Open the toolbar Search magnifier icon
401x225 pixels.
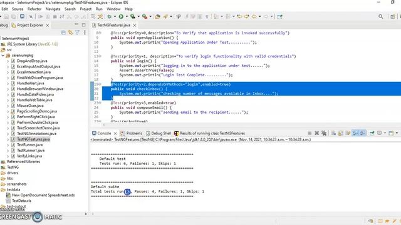coord(381,17)
